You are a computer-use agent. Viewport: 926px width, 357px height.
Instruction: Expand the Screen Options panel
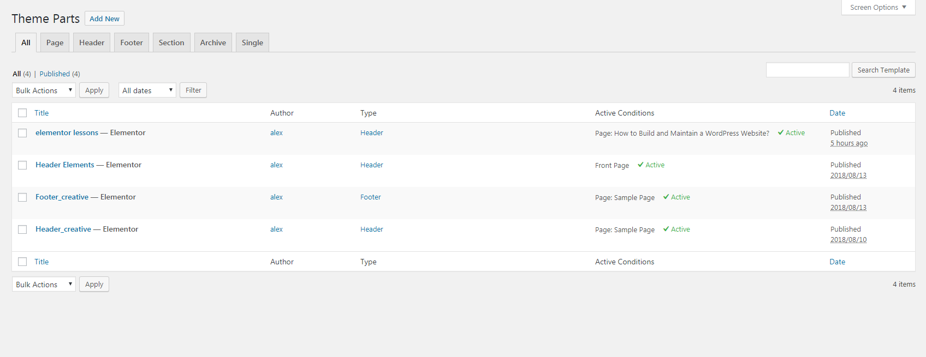tap(878, 8)
